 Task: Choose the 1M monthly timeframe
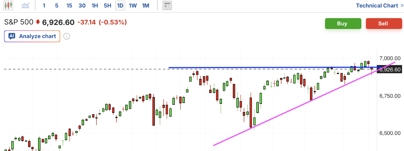pyautogui.click(x=145, y=5)
